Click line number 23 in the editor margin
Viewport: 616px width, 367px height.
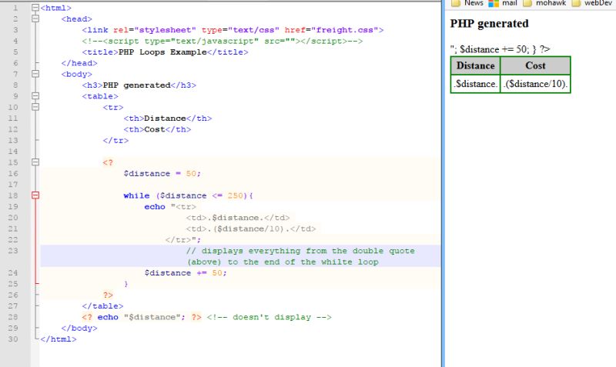click(x=13, y=250)
